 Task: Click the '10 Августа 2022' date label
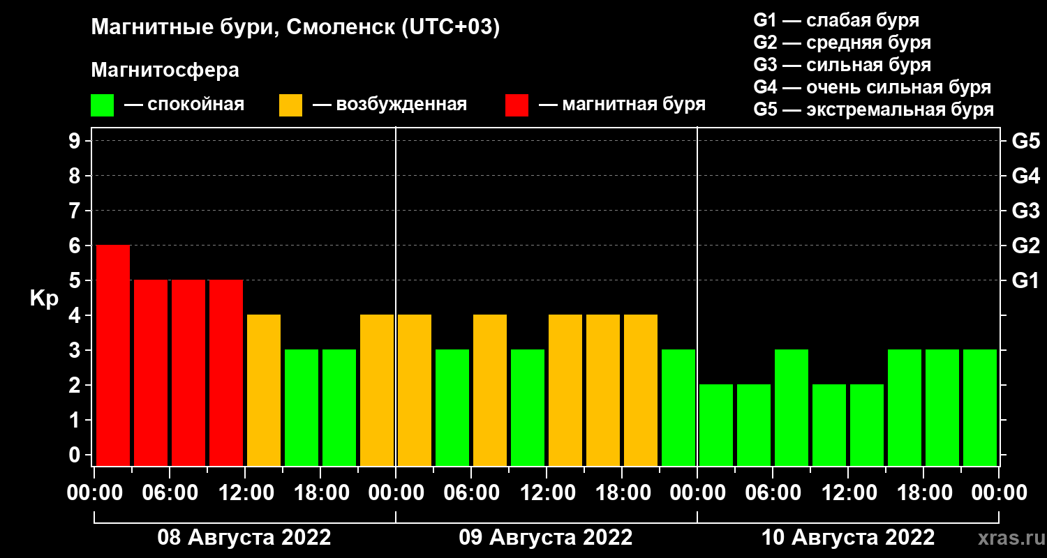[848, 538]
